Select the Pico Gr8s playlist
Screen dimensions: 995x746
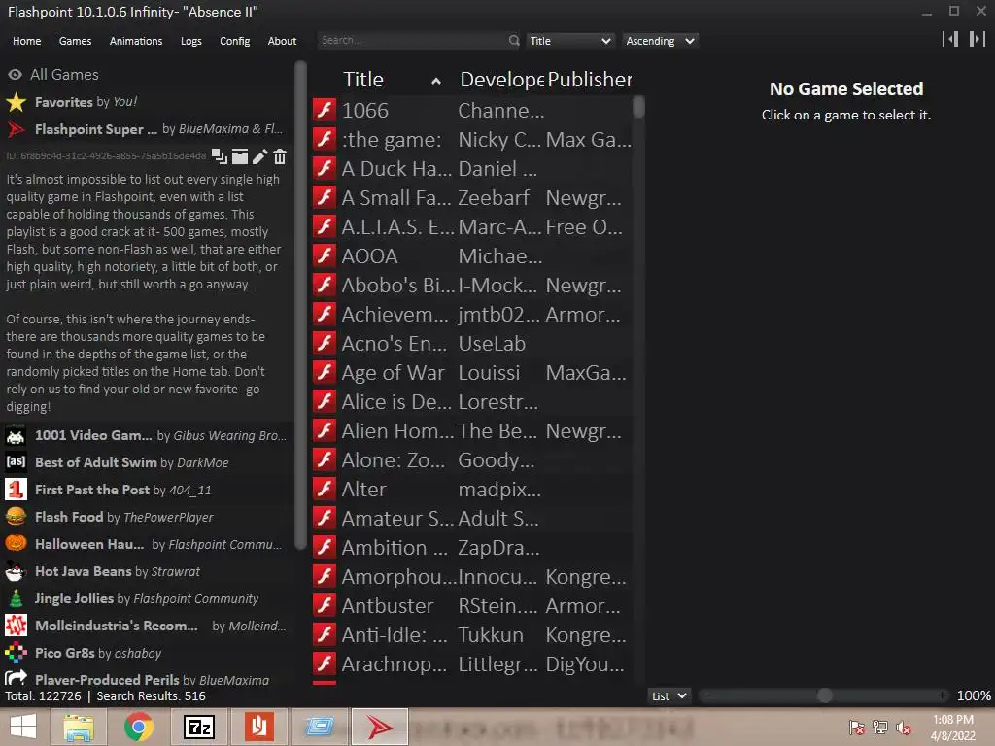pyautogui.click(x=147, y=653)
